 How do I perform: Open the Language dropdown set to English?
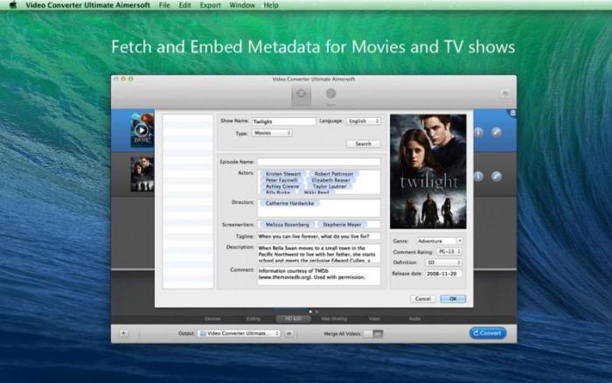(x=364, y=121)
